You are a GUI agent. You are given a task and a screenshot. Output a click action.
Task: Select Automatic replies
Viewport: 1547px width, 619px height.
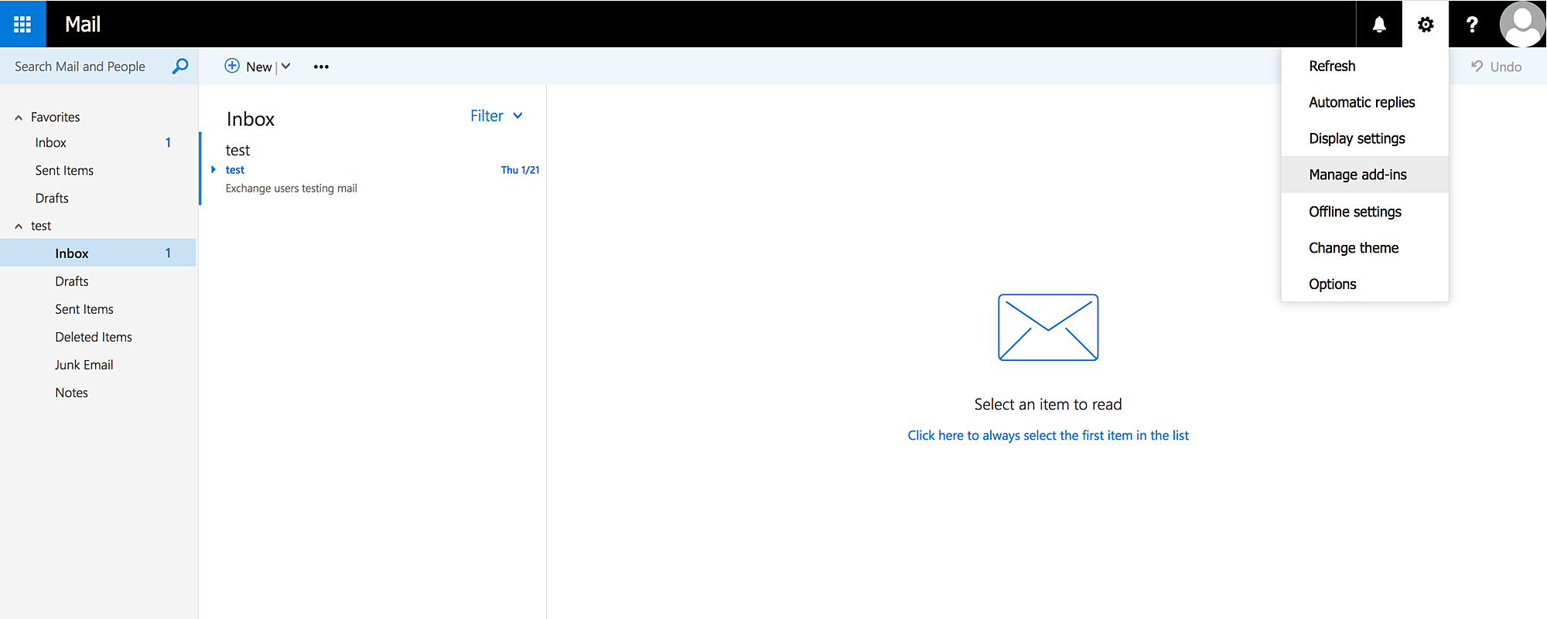pyautogui.click(x=1364, y=103)
